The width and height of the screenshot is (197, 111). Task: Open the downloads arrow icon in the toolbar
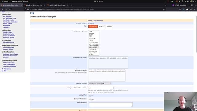pos(183,10)
